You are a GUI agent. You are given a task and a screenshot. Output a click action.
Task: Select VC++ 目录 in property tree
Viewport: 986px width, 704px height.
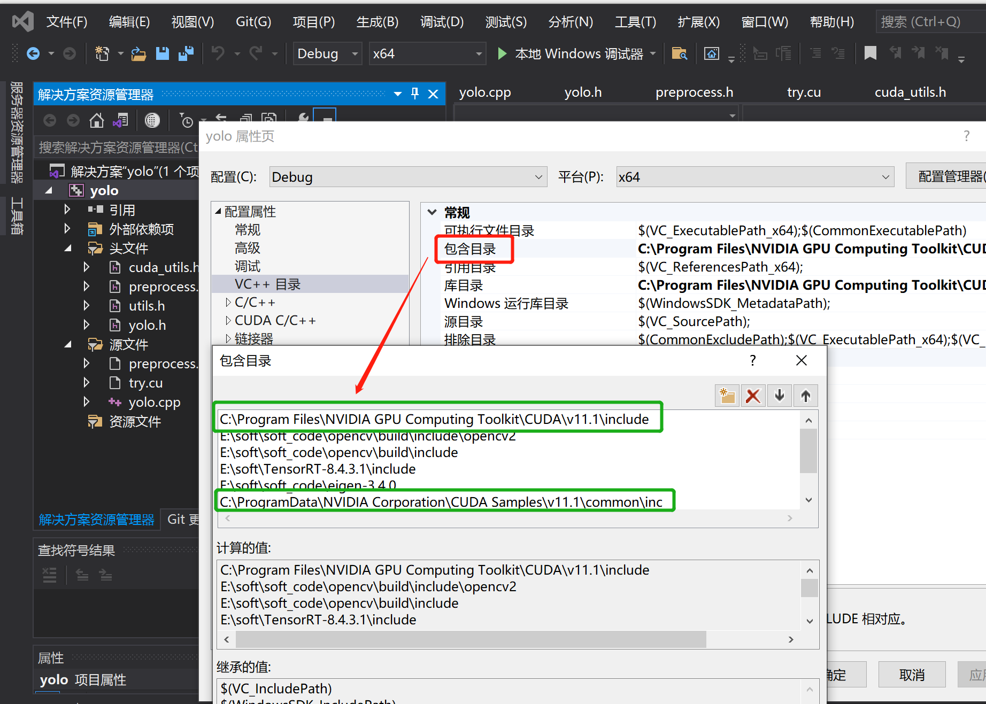310,284
